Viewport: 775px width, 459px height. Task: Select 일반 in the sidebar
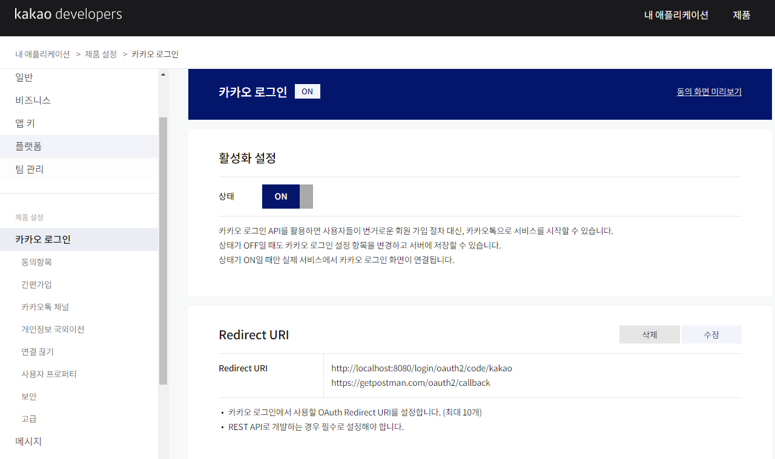[x=79, y=77]
